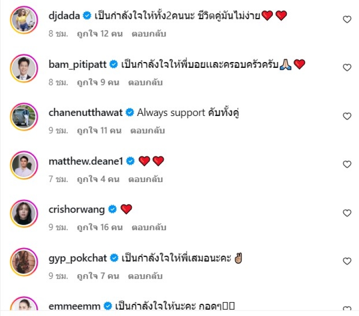Tap heart icon next to chanenutthawat's comment
Viewport: 359px width, 316px height.
pos(347,116)
